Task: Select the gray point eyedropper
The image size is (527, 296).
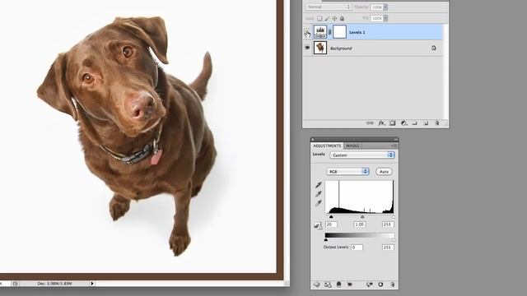Action: [x=319, y=194]
